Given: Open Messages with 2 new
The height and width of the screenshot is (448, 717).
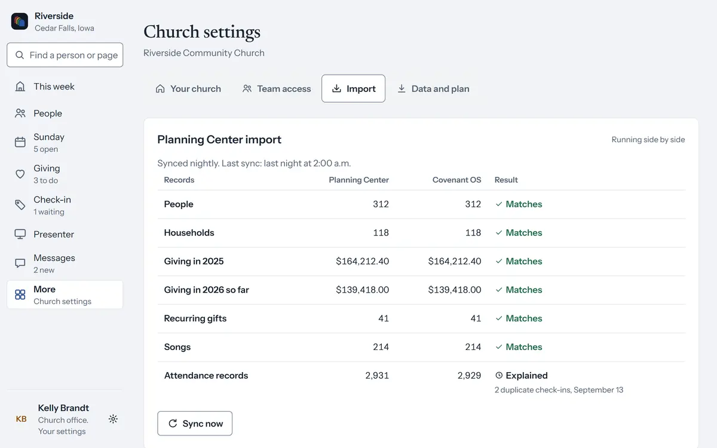Looking at the screenshot, I should coord(65,263).
